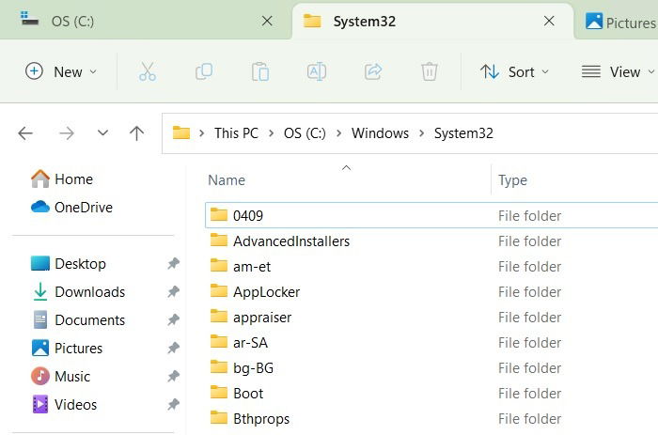Open the New dropdown menu
Screen dimensions: 658x435
(61, 71)
